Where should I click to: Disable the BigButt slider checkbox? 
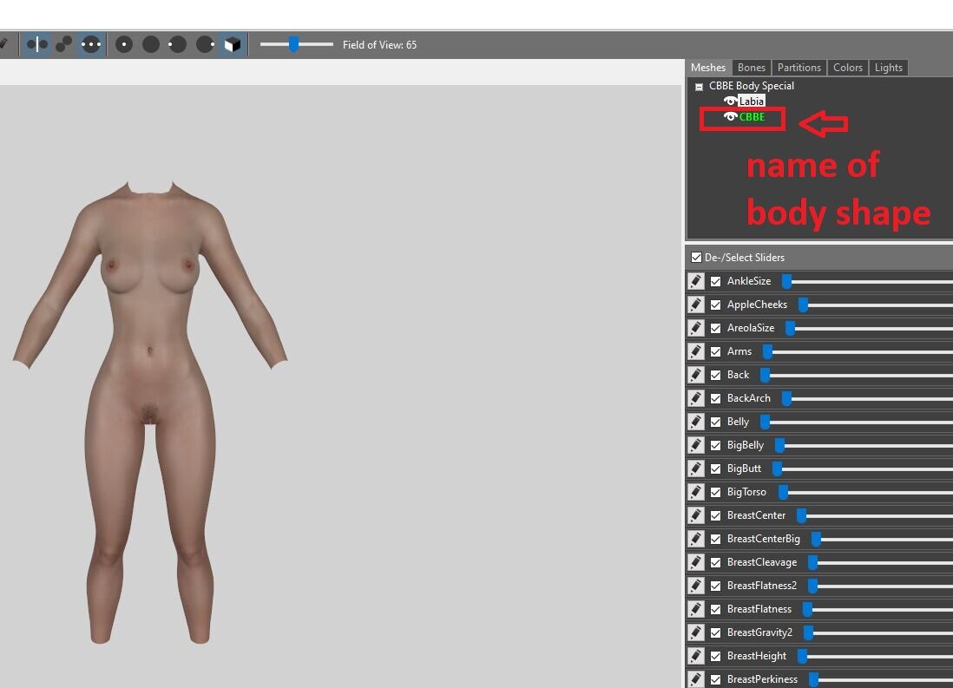[715, 468]
